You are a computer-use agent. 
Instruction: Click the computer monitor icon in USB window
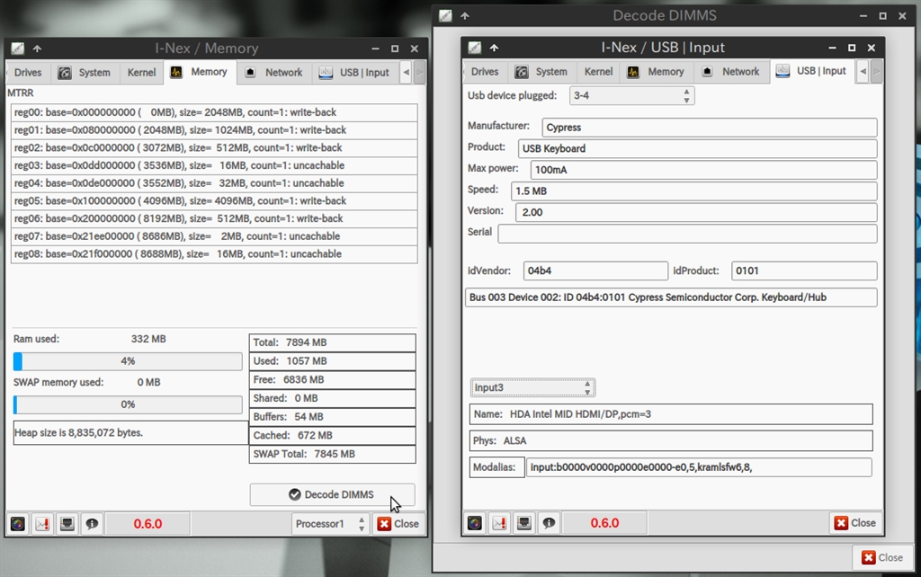[x=523, y=523]
